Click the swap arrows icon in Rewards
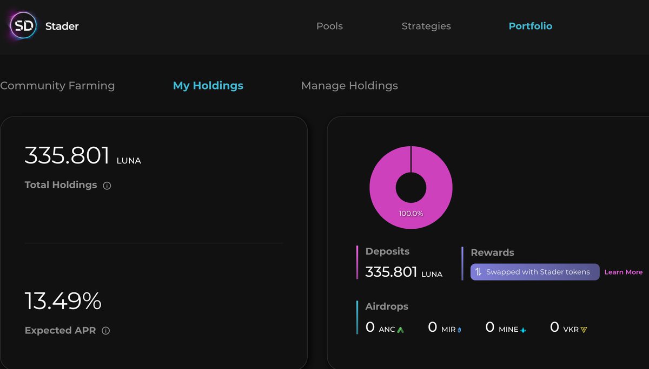Viewport: 649px width, 369px height. coord(478,272)
